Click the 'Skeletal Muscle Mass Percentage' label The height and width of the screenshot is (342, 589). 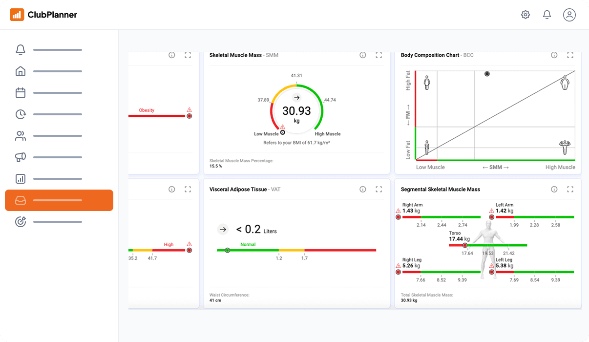click(x=241, y=160)
